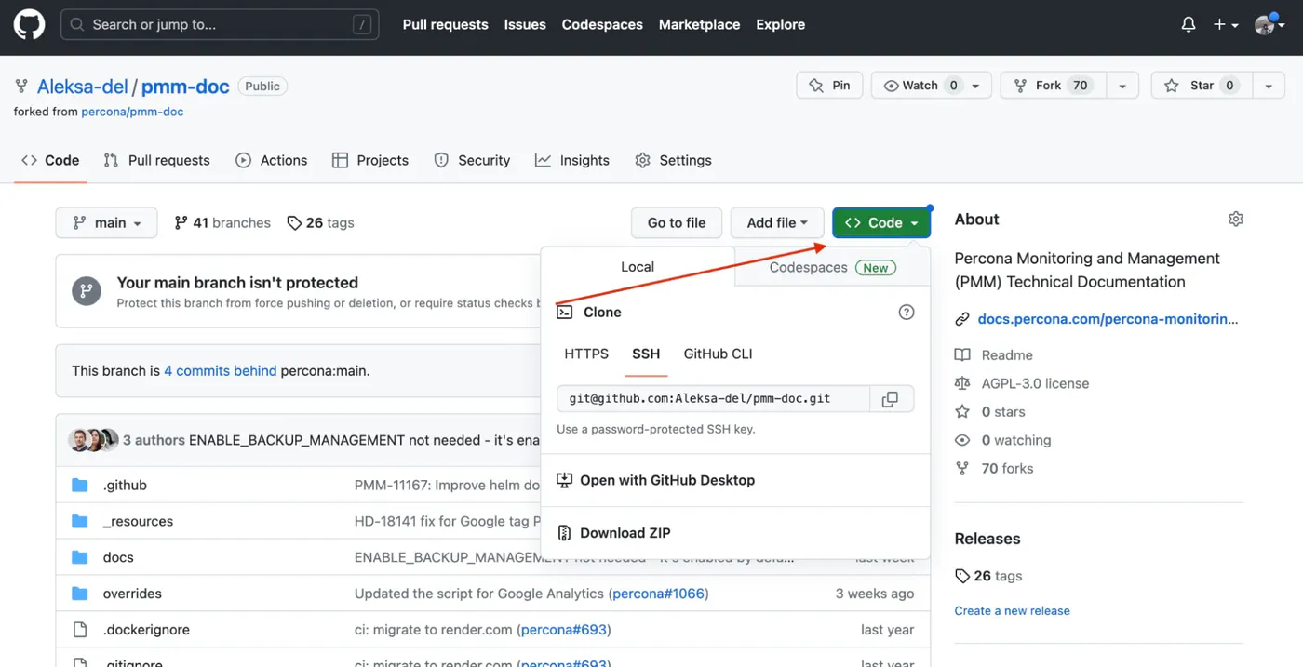Click Open with GitHub Desktop

656,480
